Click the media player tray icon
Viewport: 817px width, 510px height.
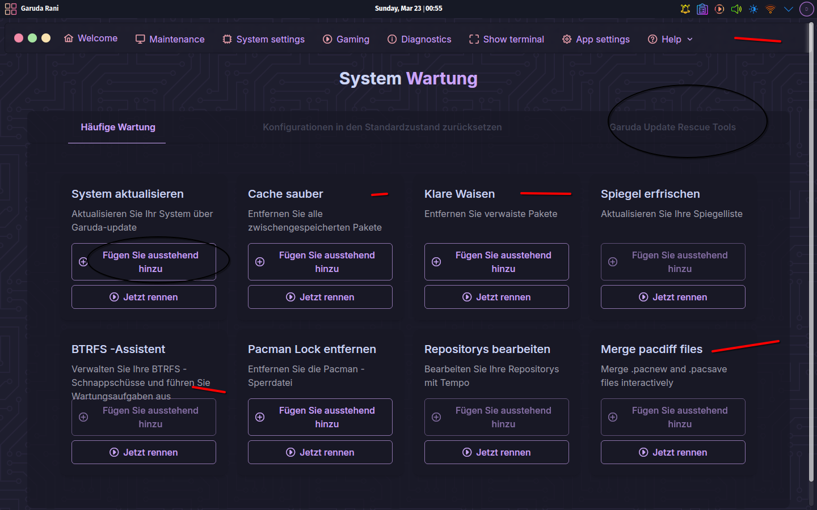719,8
